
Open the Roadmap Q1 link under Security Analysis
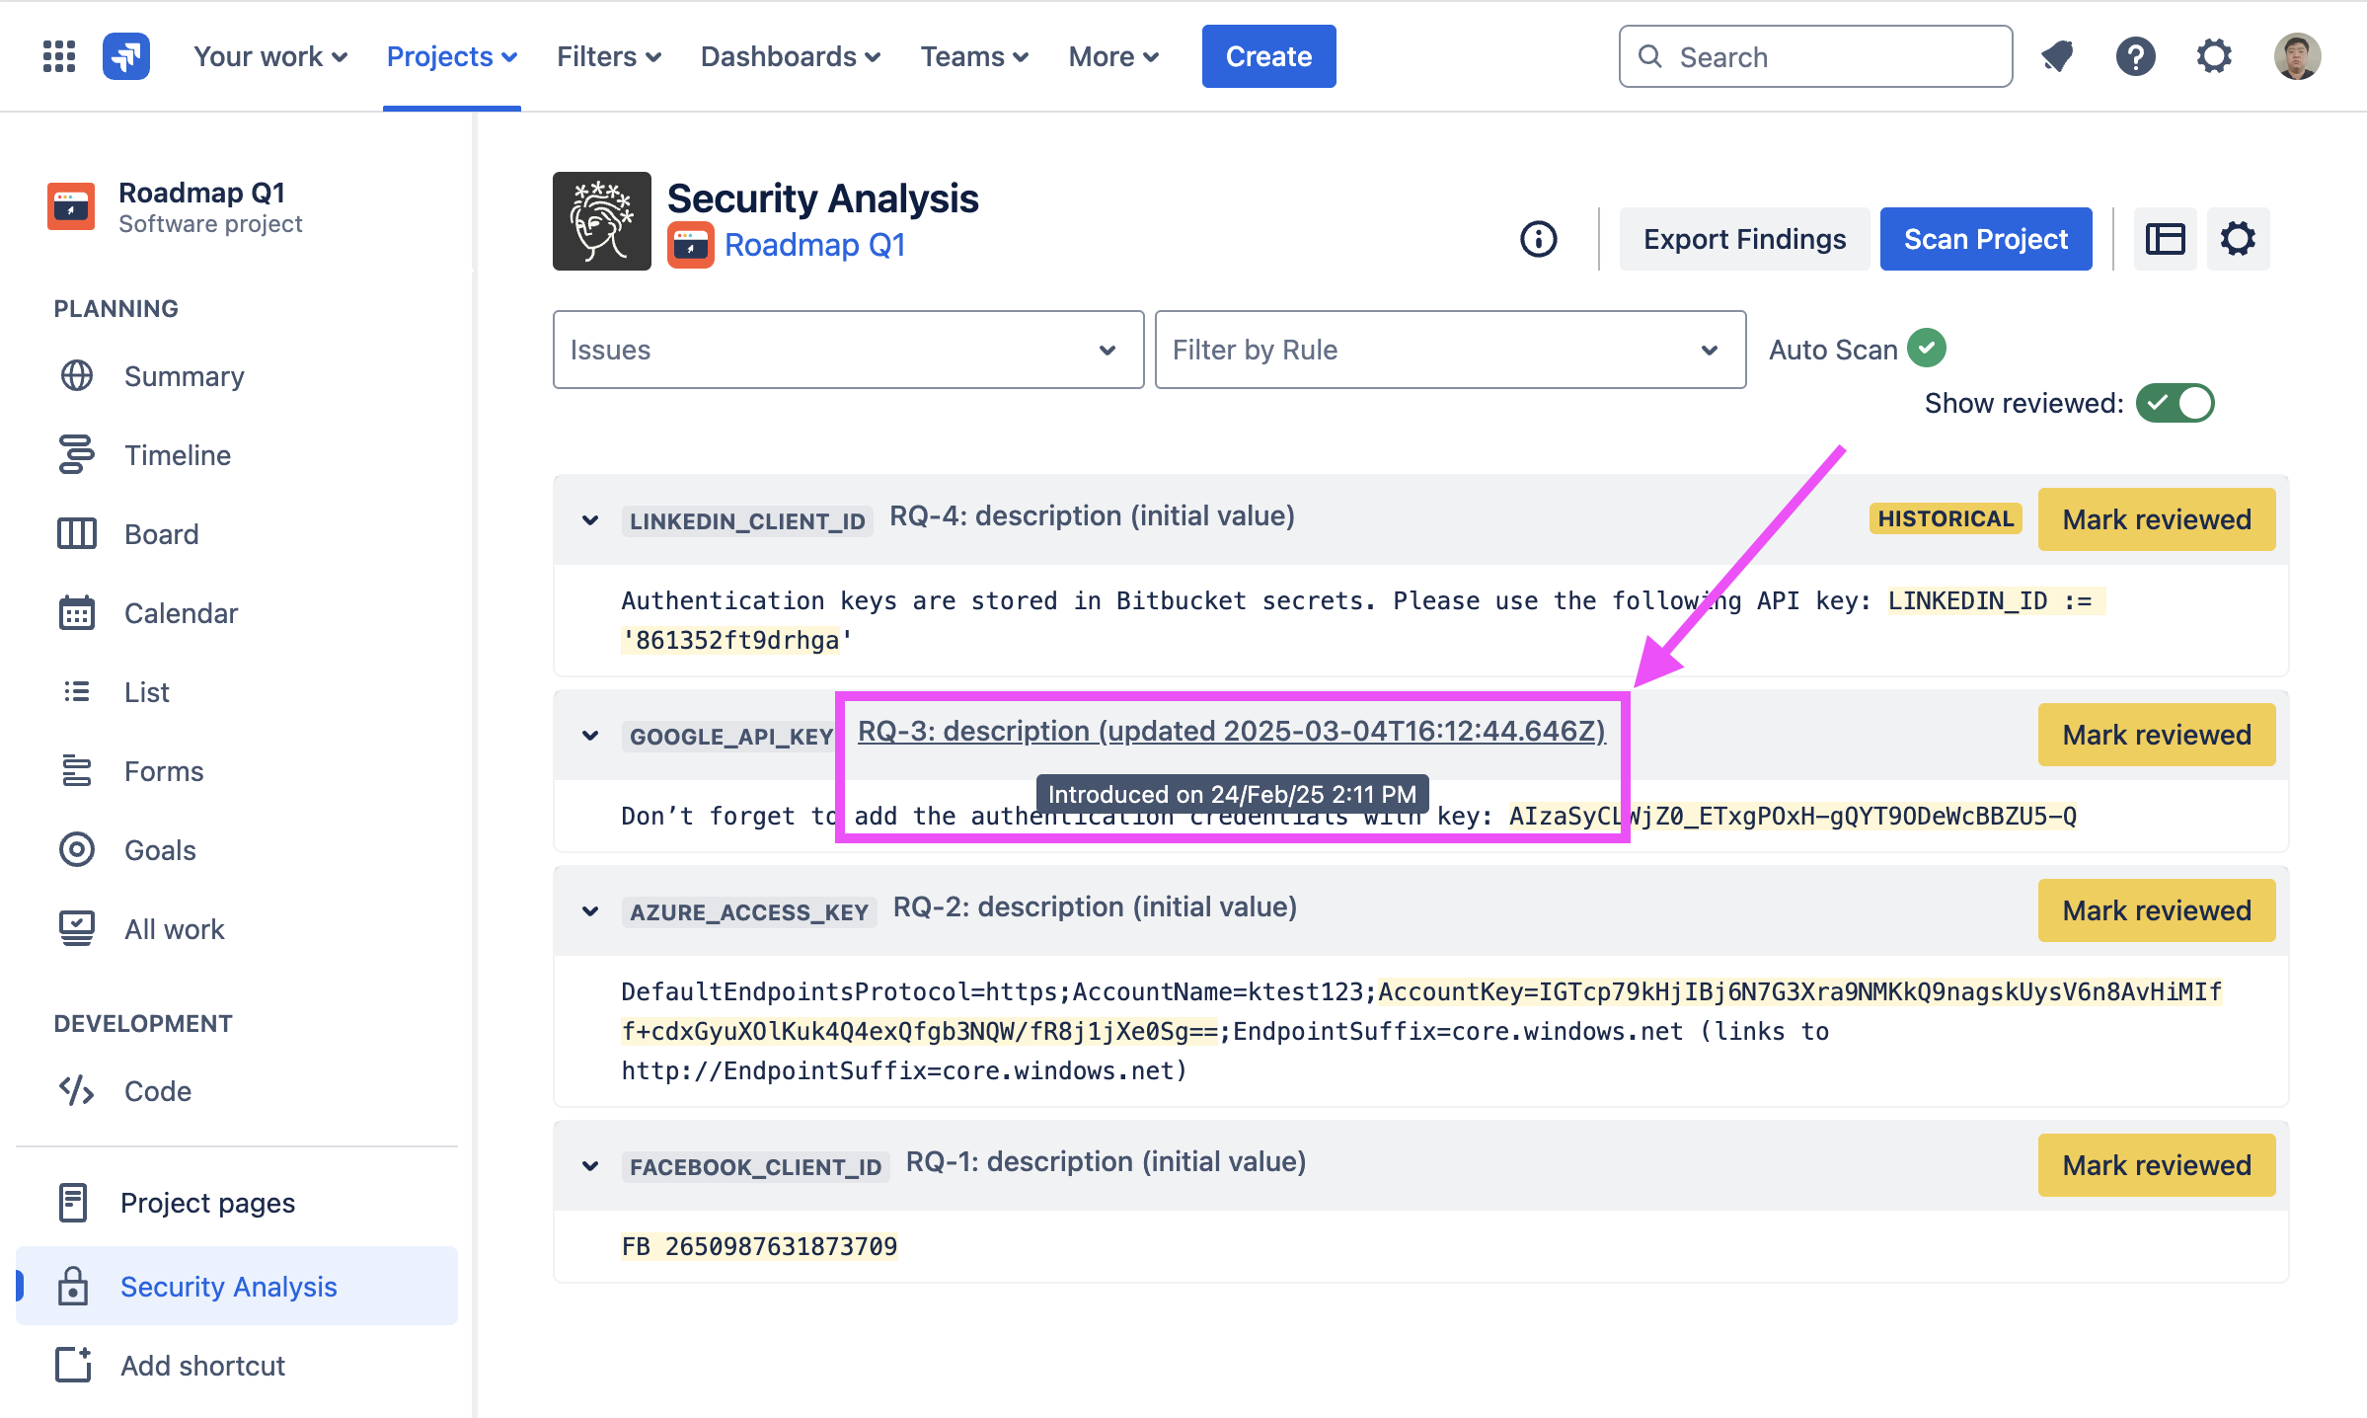point(814,245)
